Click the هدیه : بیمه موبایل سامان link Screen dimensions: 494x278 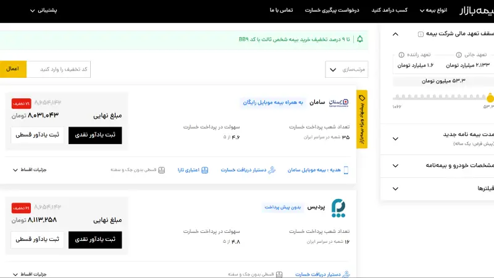tap(314, 171)
